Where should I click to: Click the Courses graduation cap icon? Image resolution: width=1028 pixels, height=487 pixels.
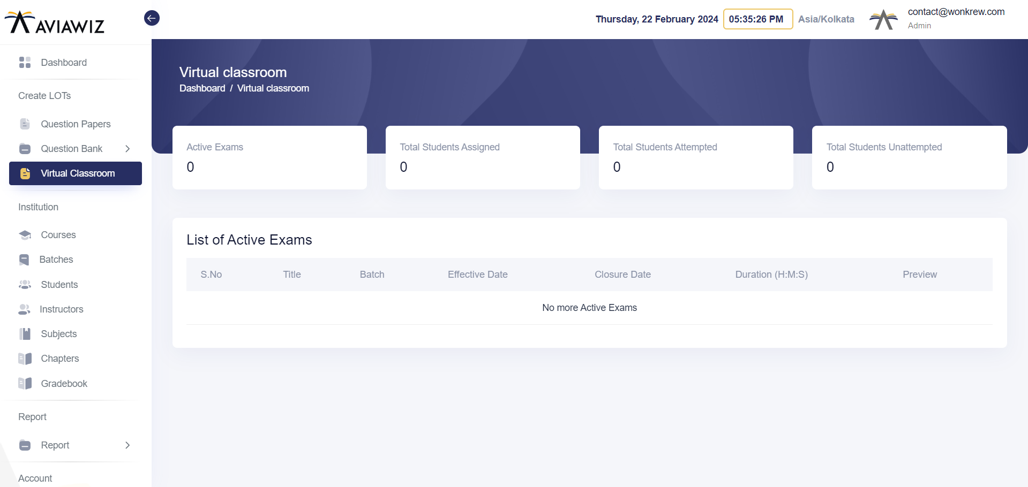(25, 235)
